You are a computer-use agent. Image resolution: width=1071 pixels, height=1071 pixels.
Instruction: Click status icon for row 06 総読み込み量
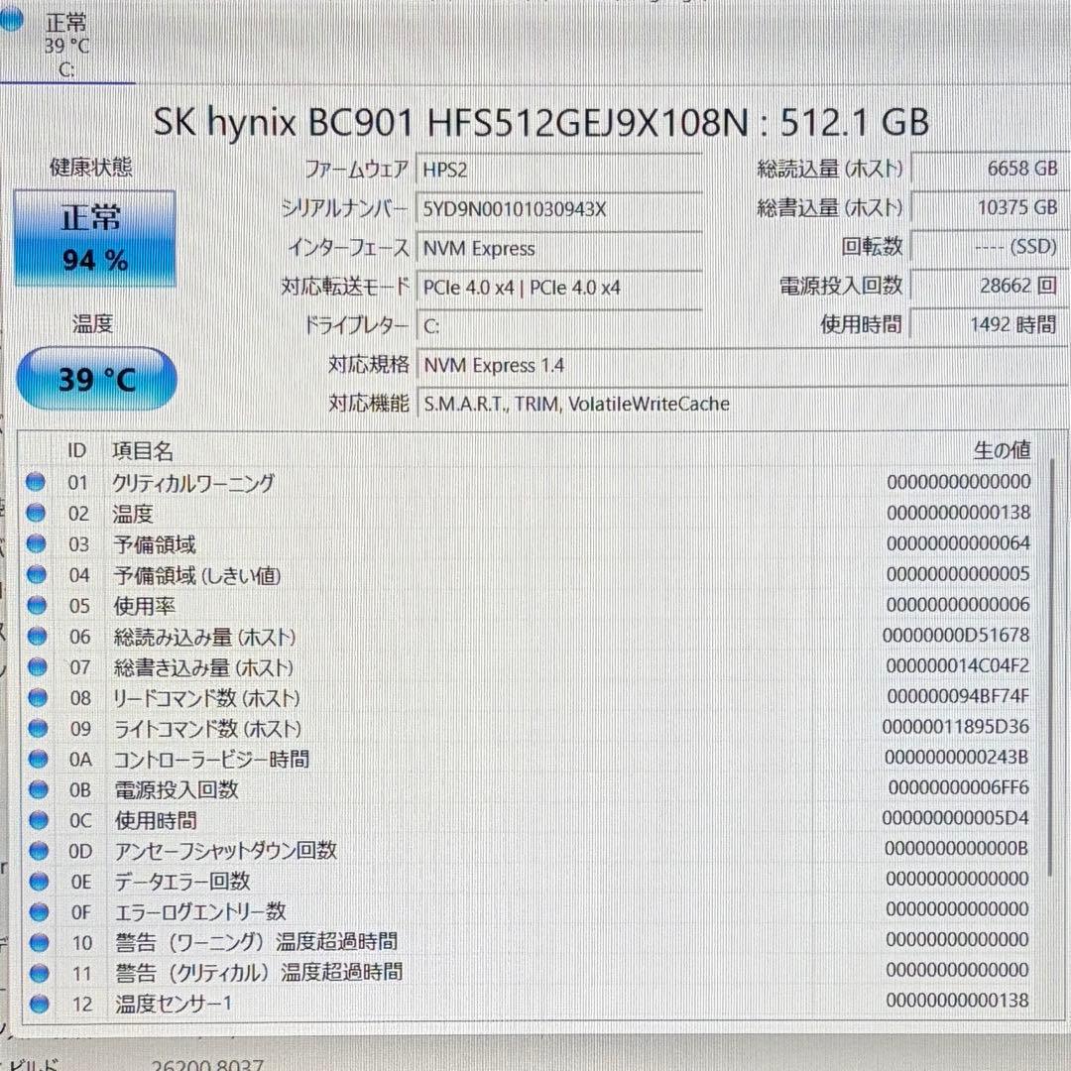pos(37,636)
